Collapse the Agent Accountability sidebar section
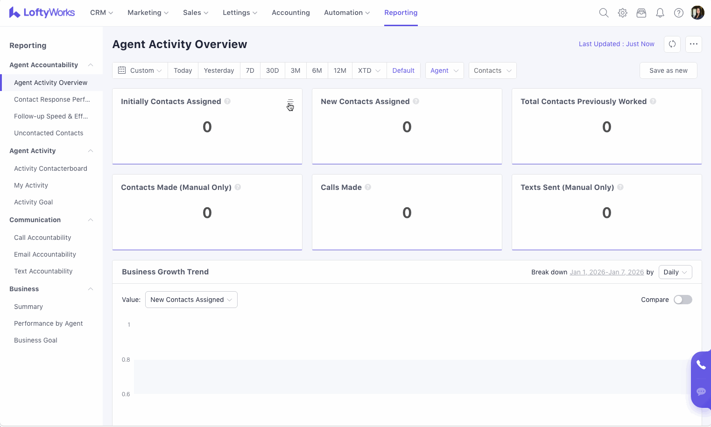 point(91,65)
